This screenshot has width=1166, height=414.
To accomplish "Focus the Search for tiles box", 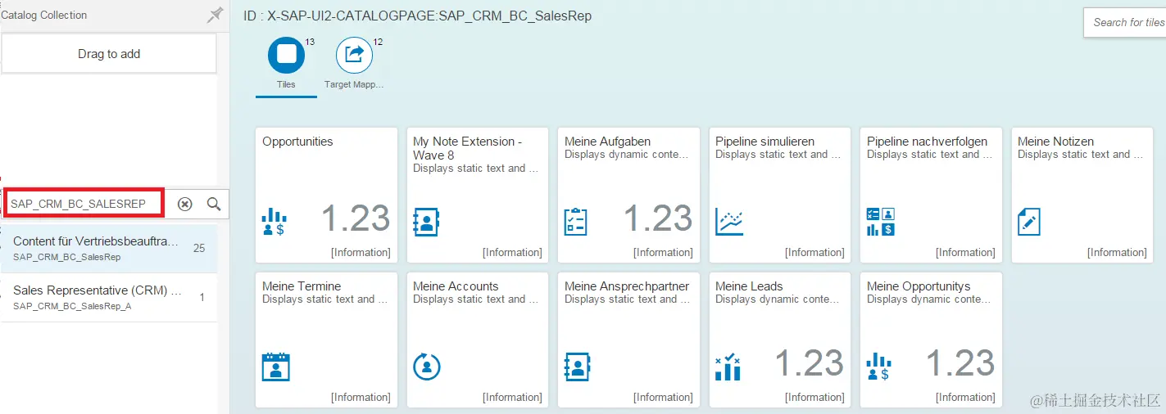I will pos(1128,22).
